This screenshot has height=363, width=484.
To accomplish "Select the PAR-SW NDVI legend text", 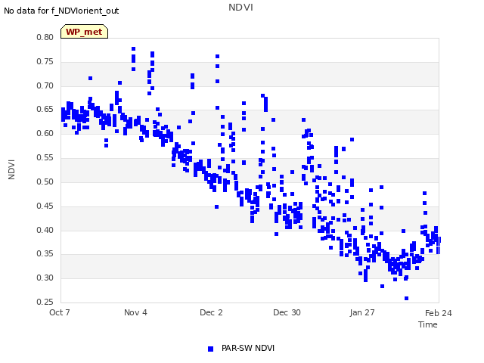I will click(248, 348).
